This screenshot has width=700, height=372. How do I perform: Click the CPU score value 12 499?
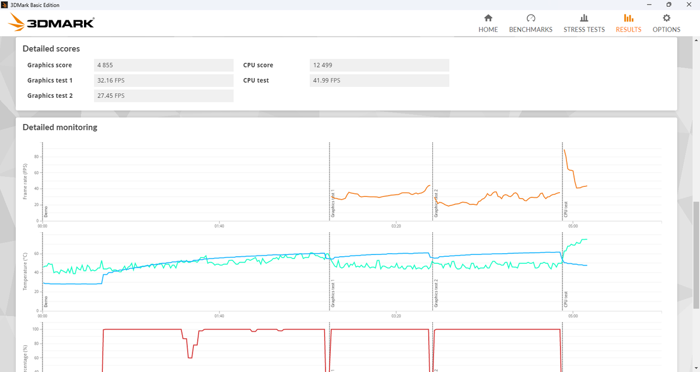379,65
